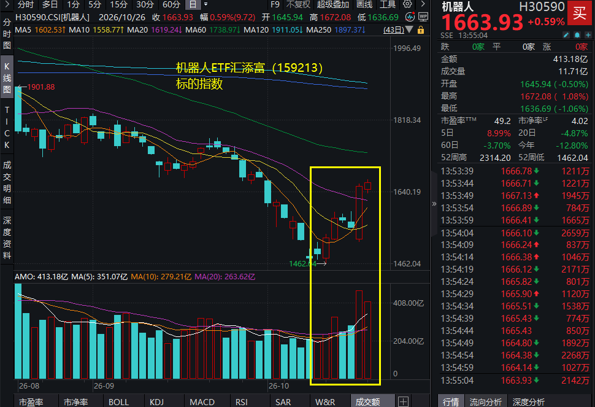Switch to the MACD indicator tab
This screenshot has width=595, height=407.
202,401
